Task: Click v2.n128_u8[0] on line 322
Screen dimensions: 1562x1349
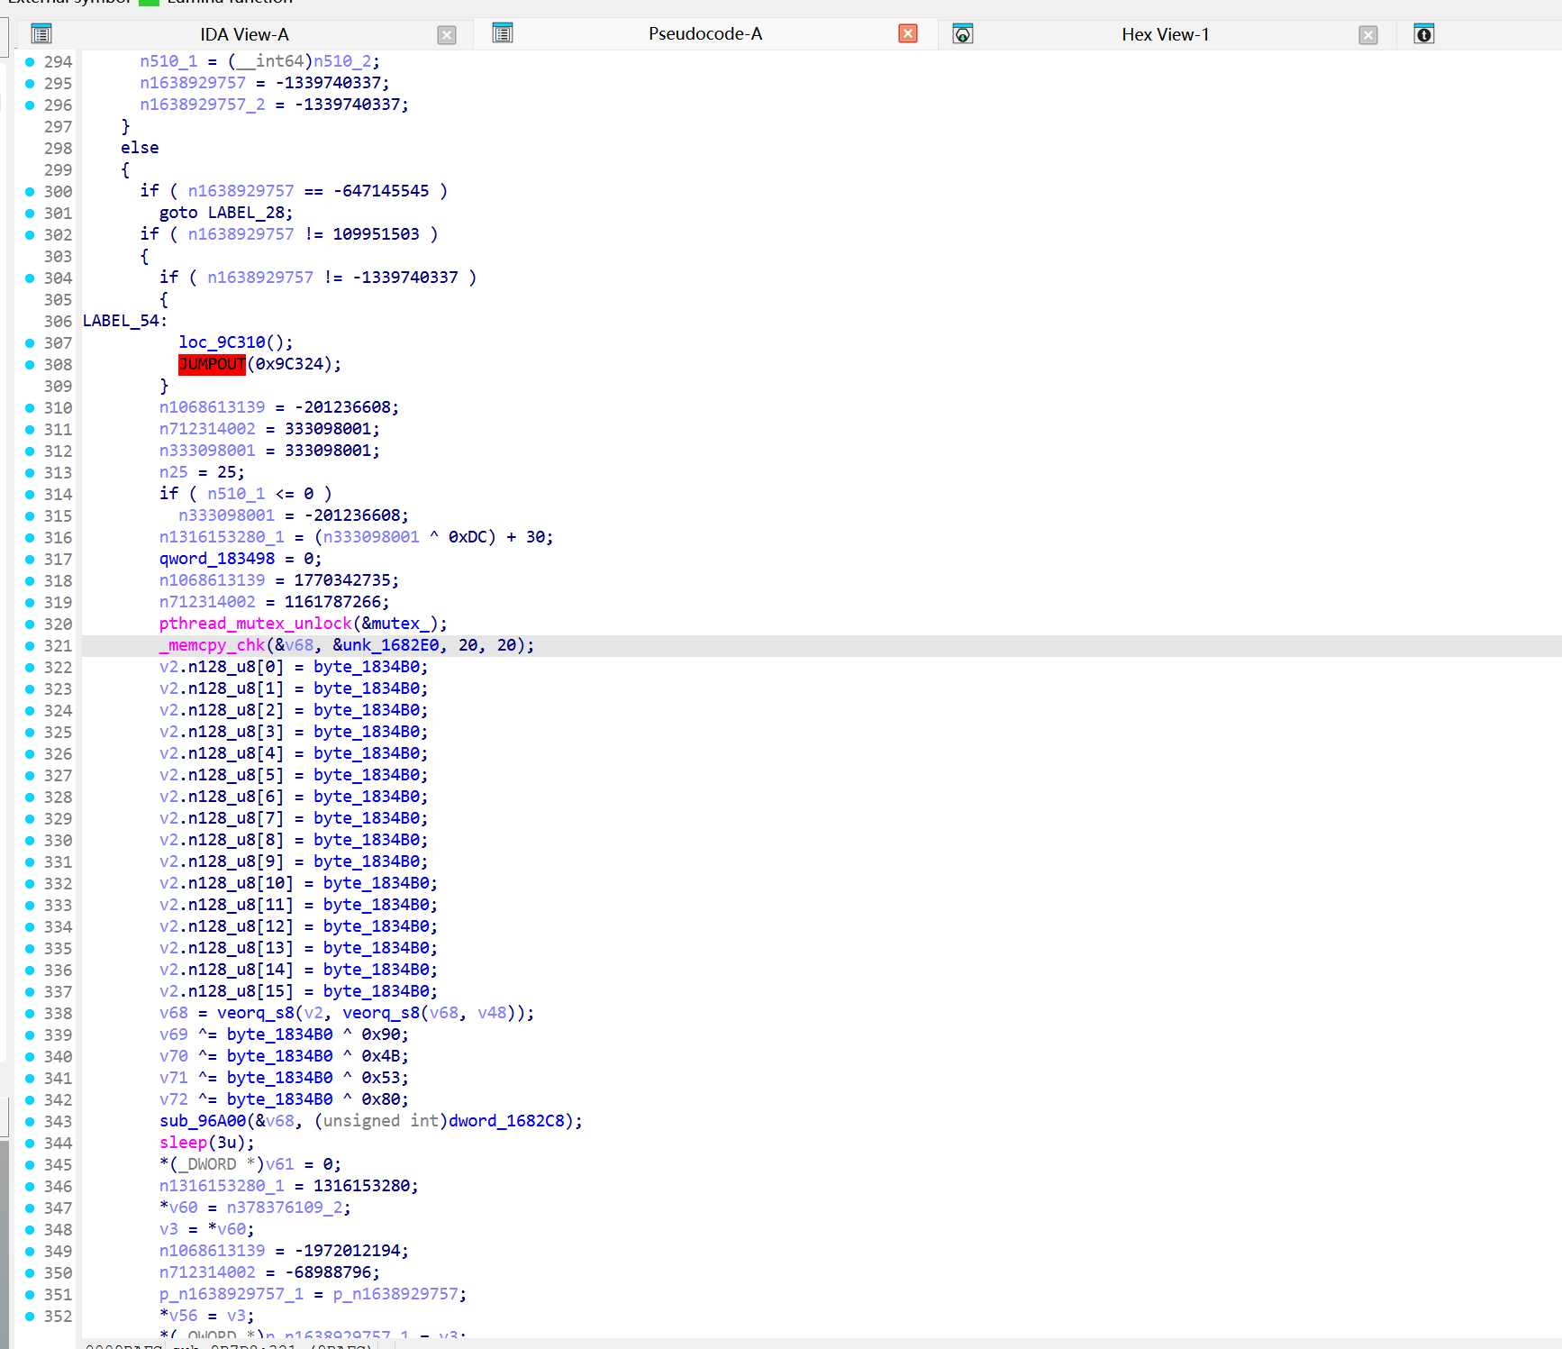Action: coord(222,667)
